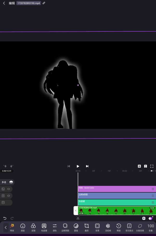The height and width of the screenshot is (236, 156).
Task: Skip to the clip start
Action: click(69, 166)
